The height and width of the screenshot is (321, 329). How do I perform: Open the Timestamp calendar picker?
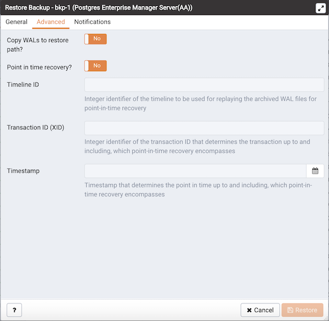coord(315,171)
